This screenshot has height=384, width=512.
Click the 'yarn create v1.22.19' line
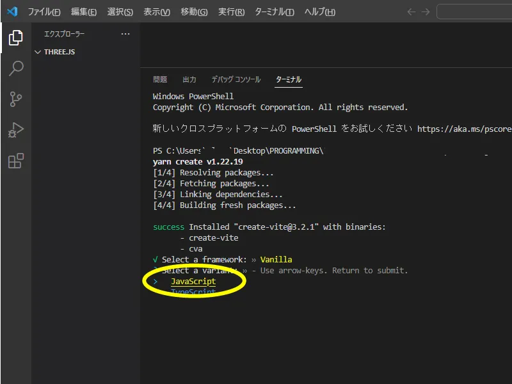[x=198, y=162]
